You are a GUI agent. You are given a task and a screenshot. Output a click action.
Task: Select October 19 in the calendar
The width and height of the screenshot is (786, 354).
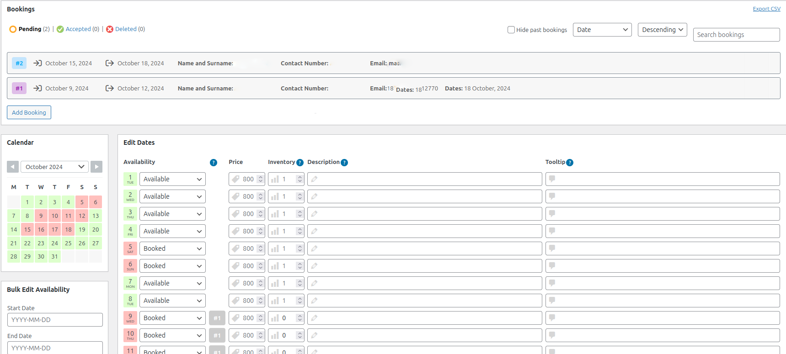[x=82, y=229]
